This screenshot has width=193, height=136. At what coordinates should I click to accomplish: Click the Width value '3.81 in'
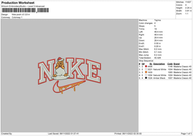(x=188, y=11)
